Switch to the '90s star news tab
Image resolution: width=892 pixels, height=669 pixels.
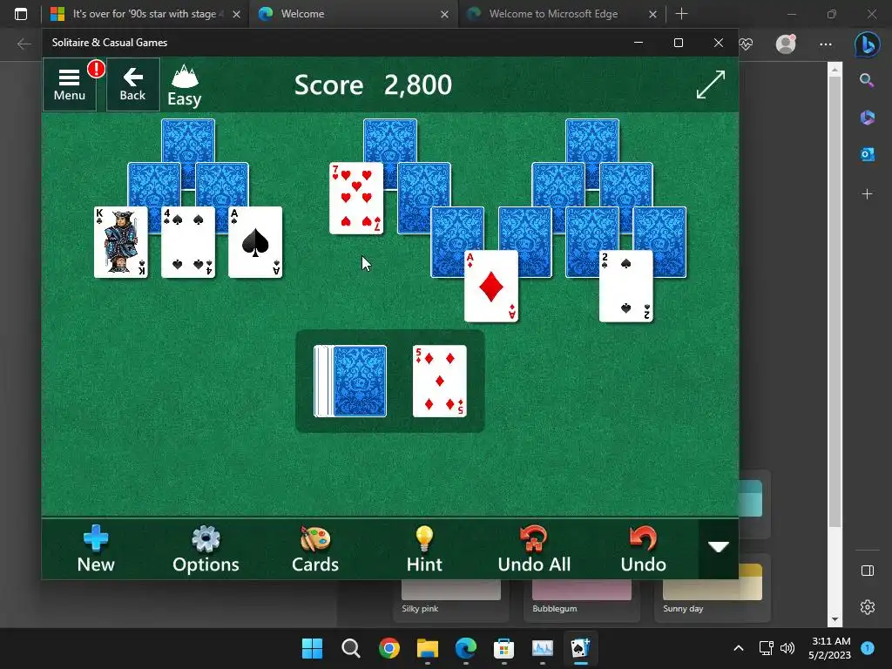coord(145,14)
